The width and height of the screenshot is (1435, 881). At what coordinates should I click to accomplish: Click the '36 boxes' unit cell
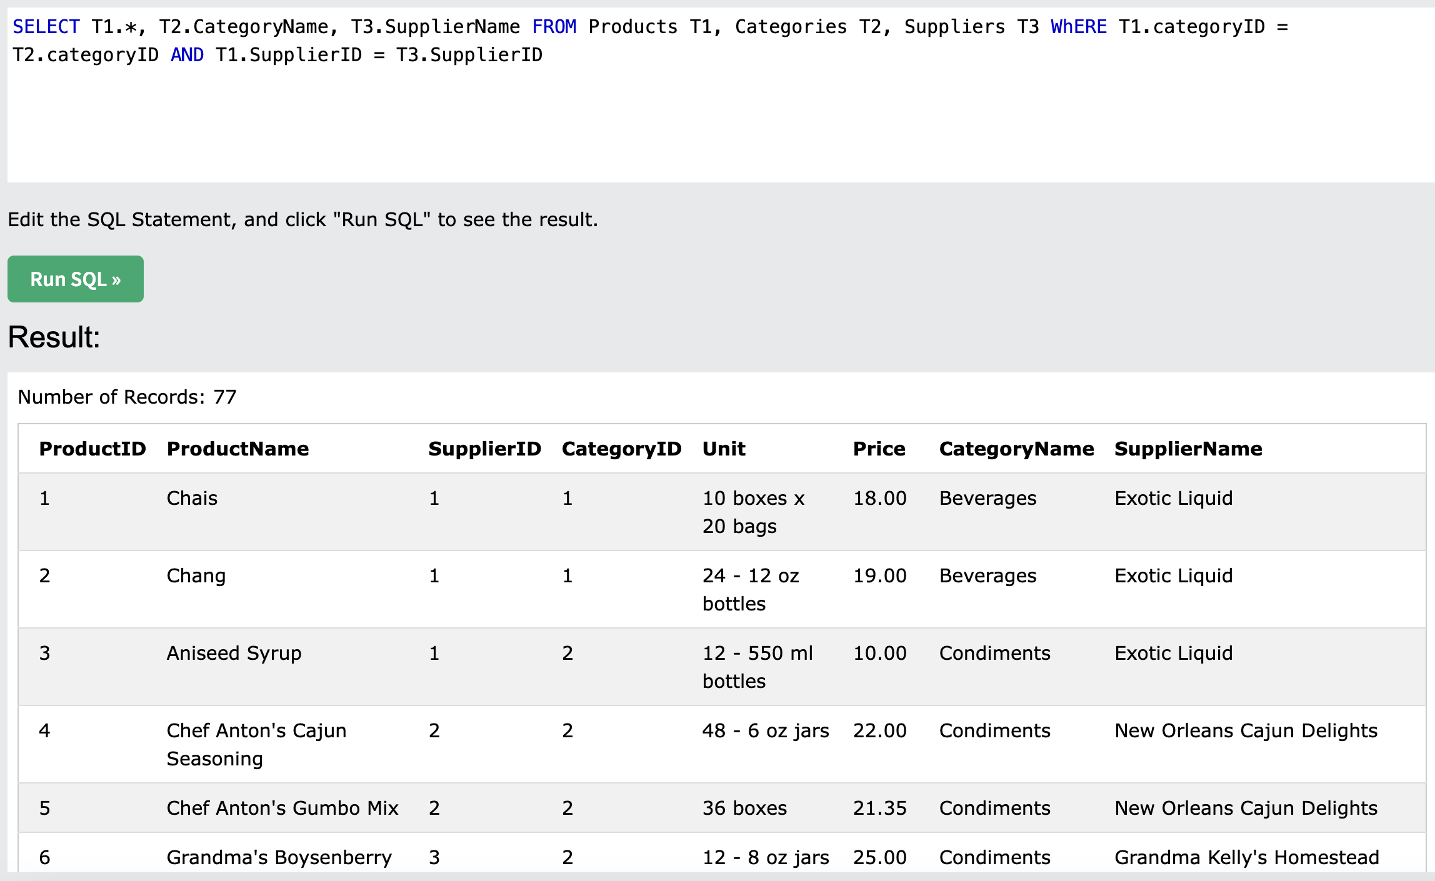coord(744,808)
